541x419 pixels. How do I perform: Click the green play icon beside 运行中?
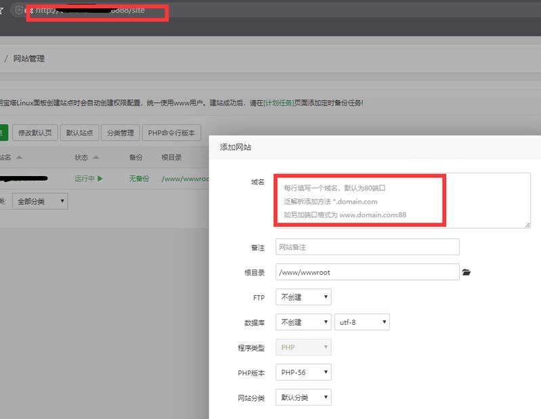[x=100, y=179]
